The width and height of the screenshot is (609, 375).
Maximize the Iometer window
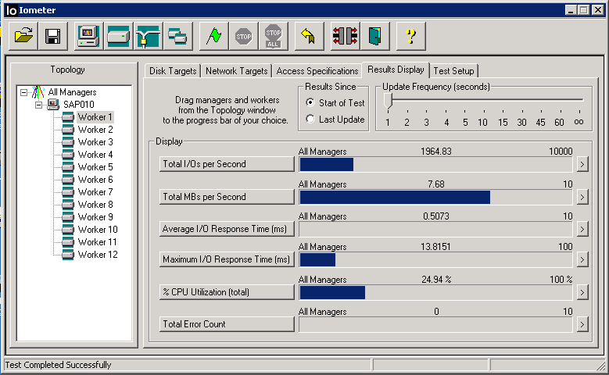[x=583, y=10]
